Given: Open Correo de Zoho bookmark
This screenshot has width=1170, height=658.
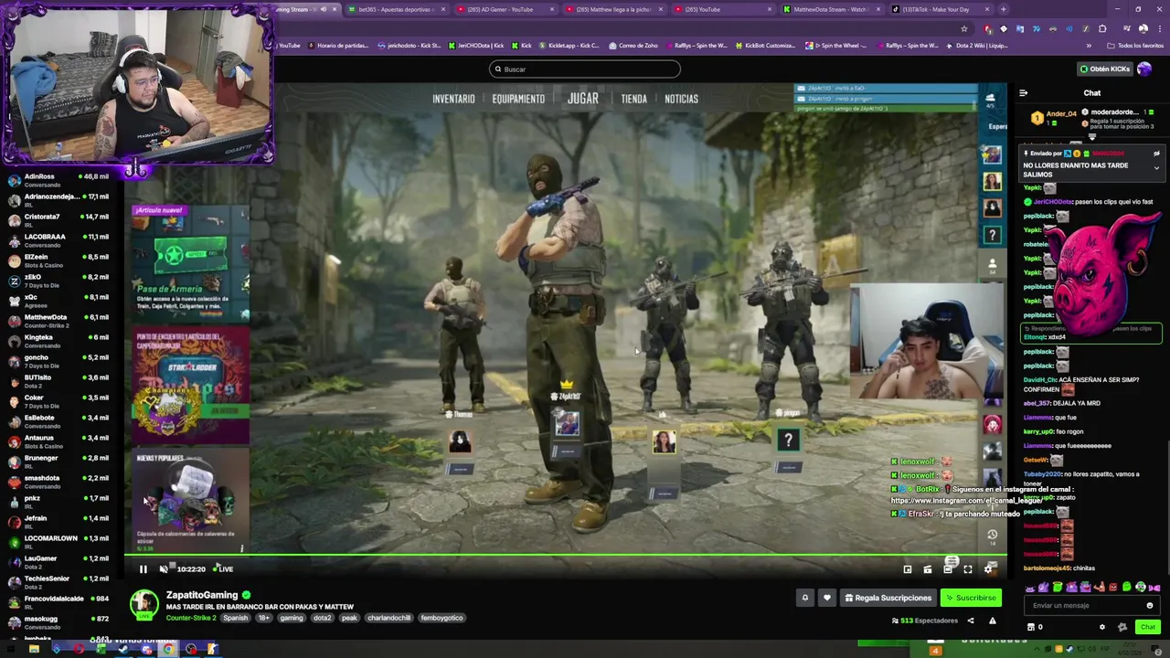Looking at the screenshot, I should [633, 45].
